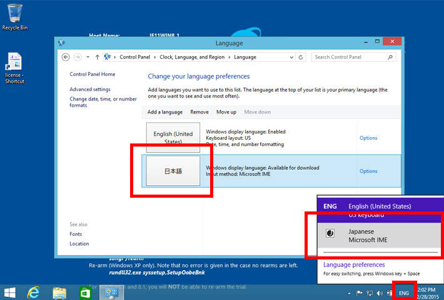Click the Back navigation arrow
This screenshot has width=444, height=300.
[x=66, y=57]
